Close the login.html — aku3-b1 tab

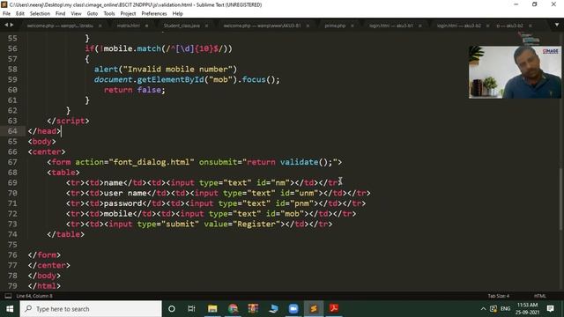419,26
